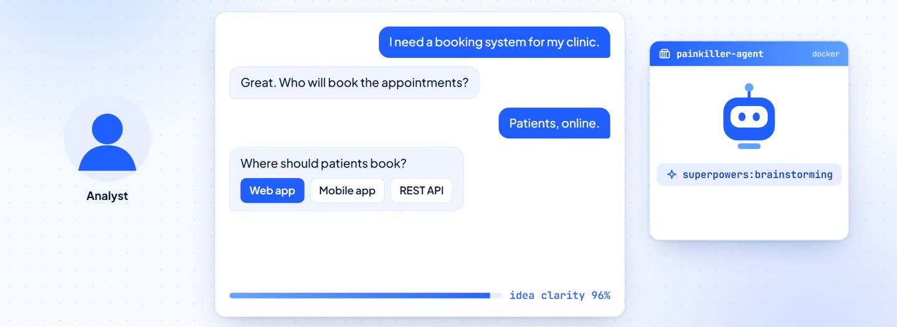Click the "Patients, online." message bubble
The height and width of the screenshot is (327, 897).
pyautogui.click(x=554, y=123)
